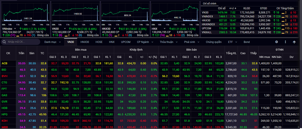Select the 'Chỉ số chính' panel tab
This screenshot has height=129, width=302.
[x=209, y=4]
